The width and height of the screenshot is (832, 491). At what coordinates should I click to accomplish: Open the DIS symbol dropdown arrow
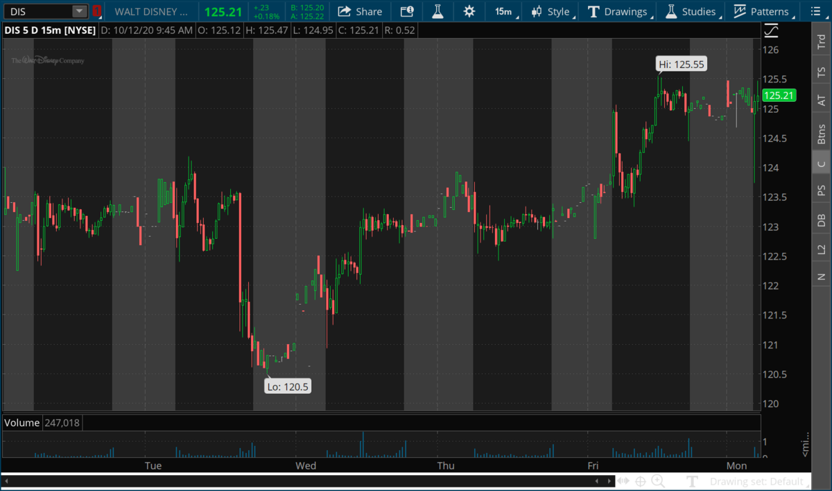[x=79, y=11]
